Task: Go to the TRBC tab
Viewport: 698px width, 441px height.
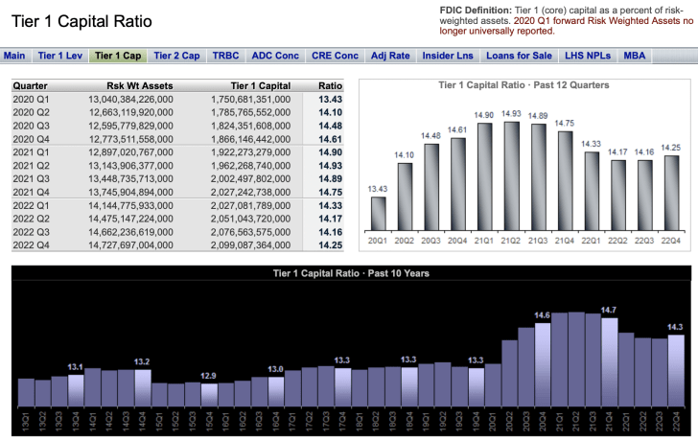Action: 226,56
